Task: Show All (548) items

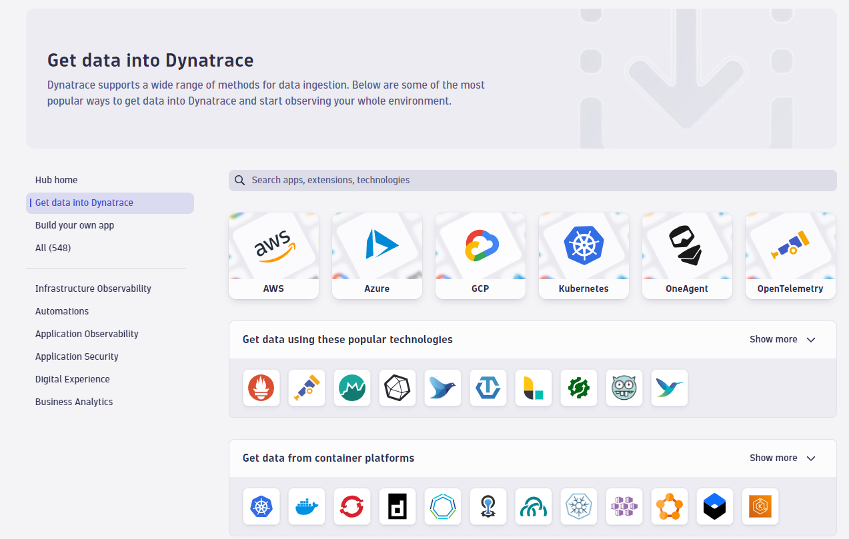Action: pyautogui.click(x=53, y=248)
